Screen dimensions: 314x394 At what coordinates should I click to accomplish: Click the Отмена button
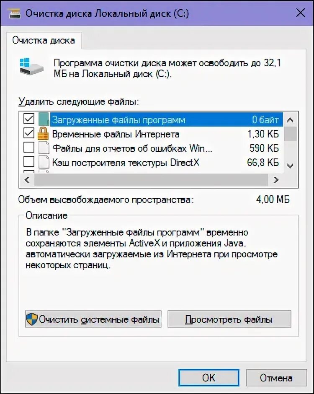point(276,377)
